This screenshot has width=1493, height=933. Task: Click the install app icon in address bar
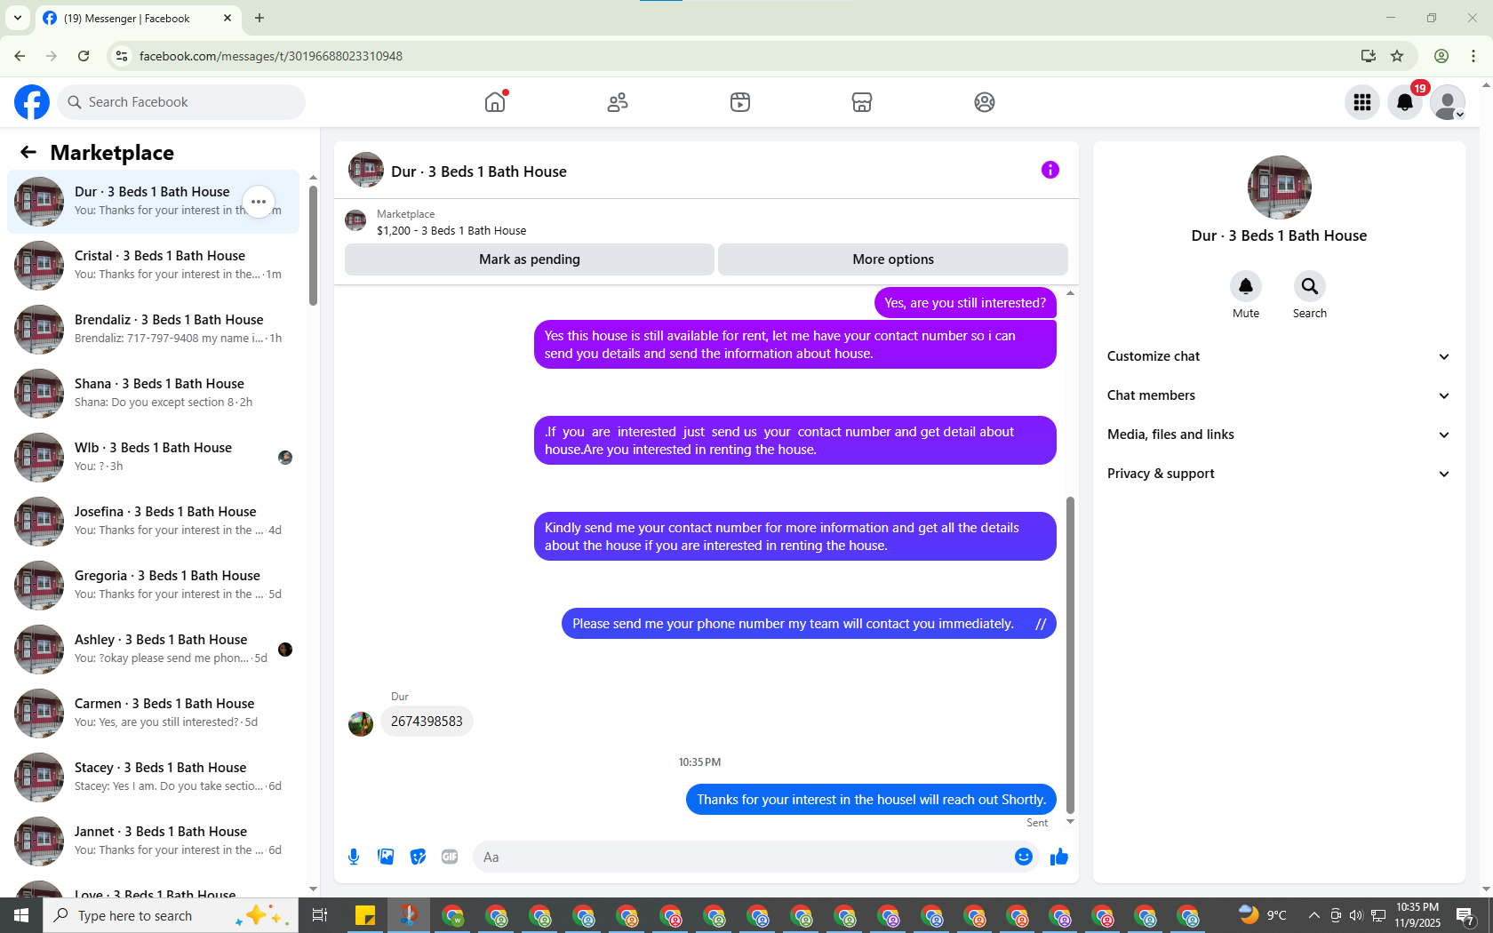point(1369,56)
